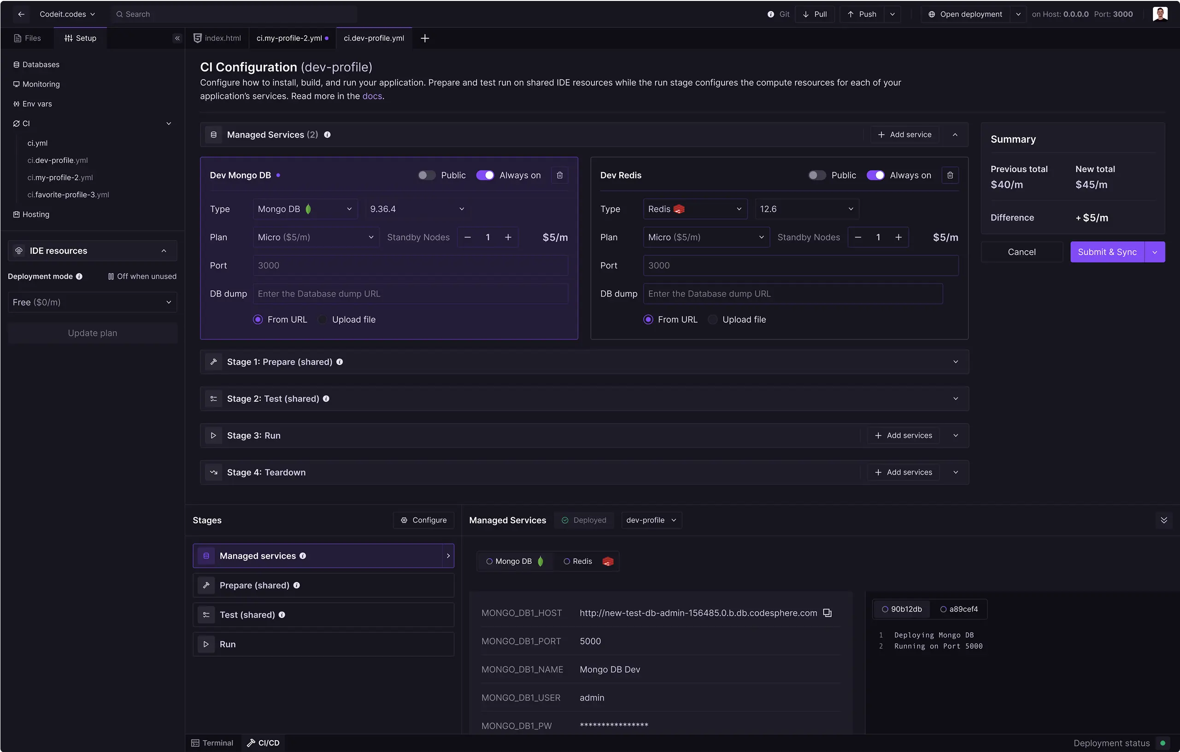Screen dimensions: 1180x752
Task: Delete the Dev Mongo DB service
Action: pos(560,175)
